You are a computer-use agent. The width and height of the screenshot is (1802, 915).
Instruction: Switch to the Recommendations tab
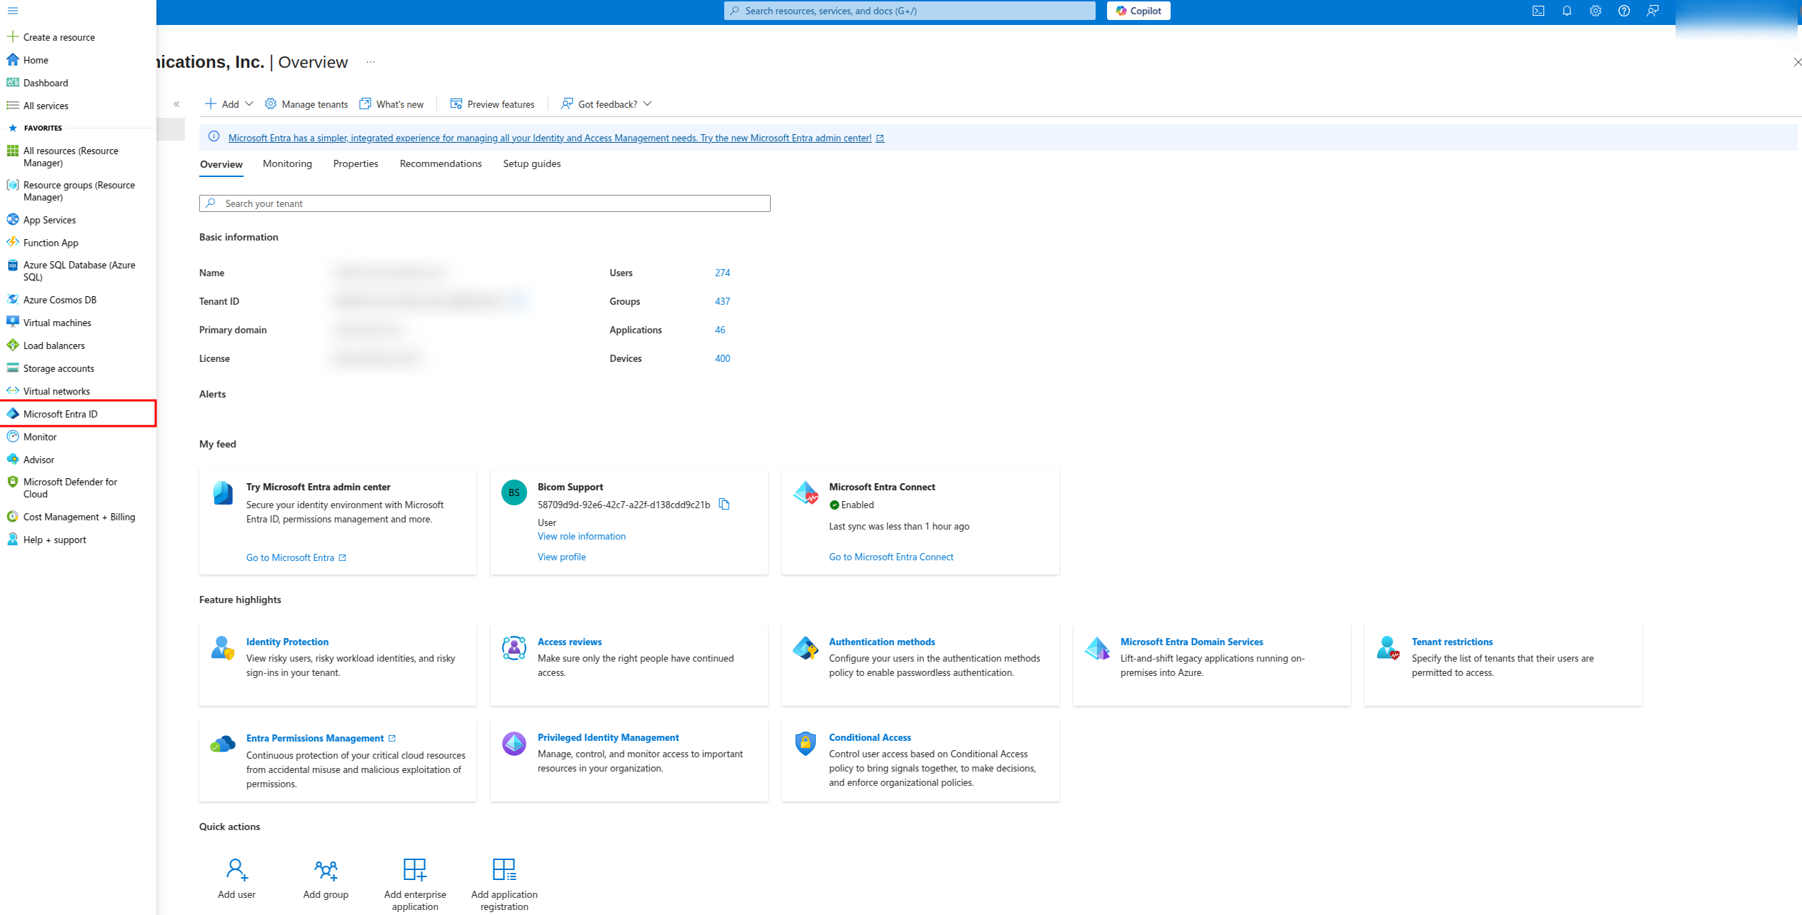coord(440,163)
